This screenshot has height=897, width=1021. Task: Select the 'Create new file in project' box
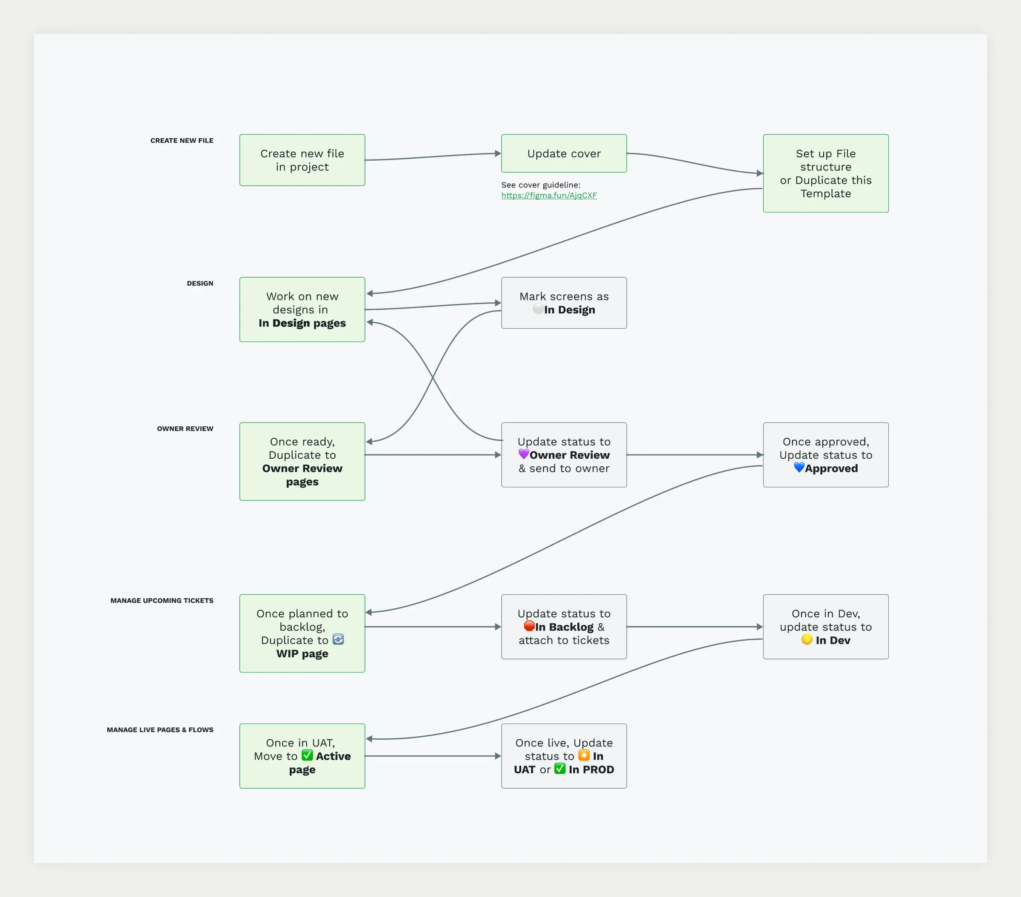[x=302, y=160]
